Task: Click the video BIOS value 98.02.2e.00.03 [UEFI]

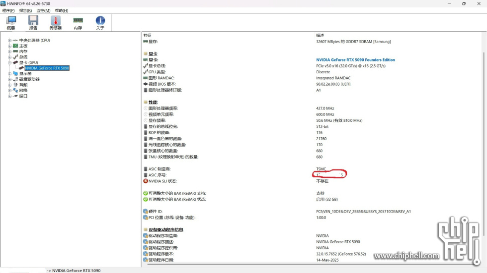Action: coord(333,84)
